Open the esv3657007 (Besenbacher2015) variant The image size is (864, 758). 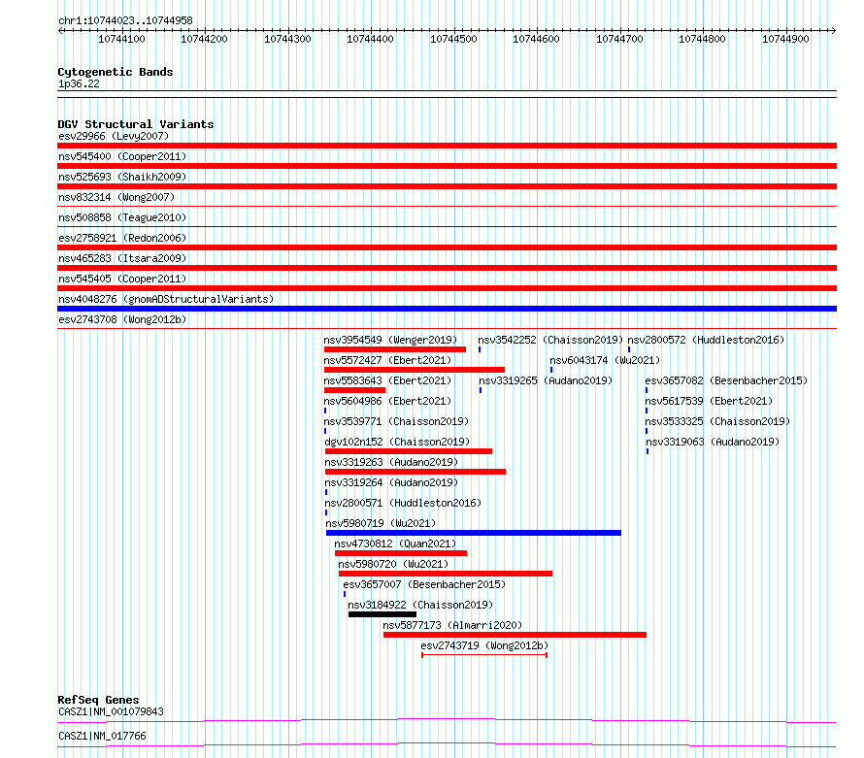point(424,584)
